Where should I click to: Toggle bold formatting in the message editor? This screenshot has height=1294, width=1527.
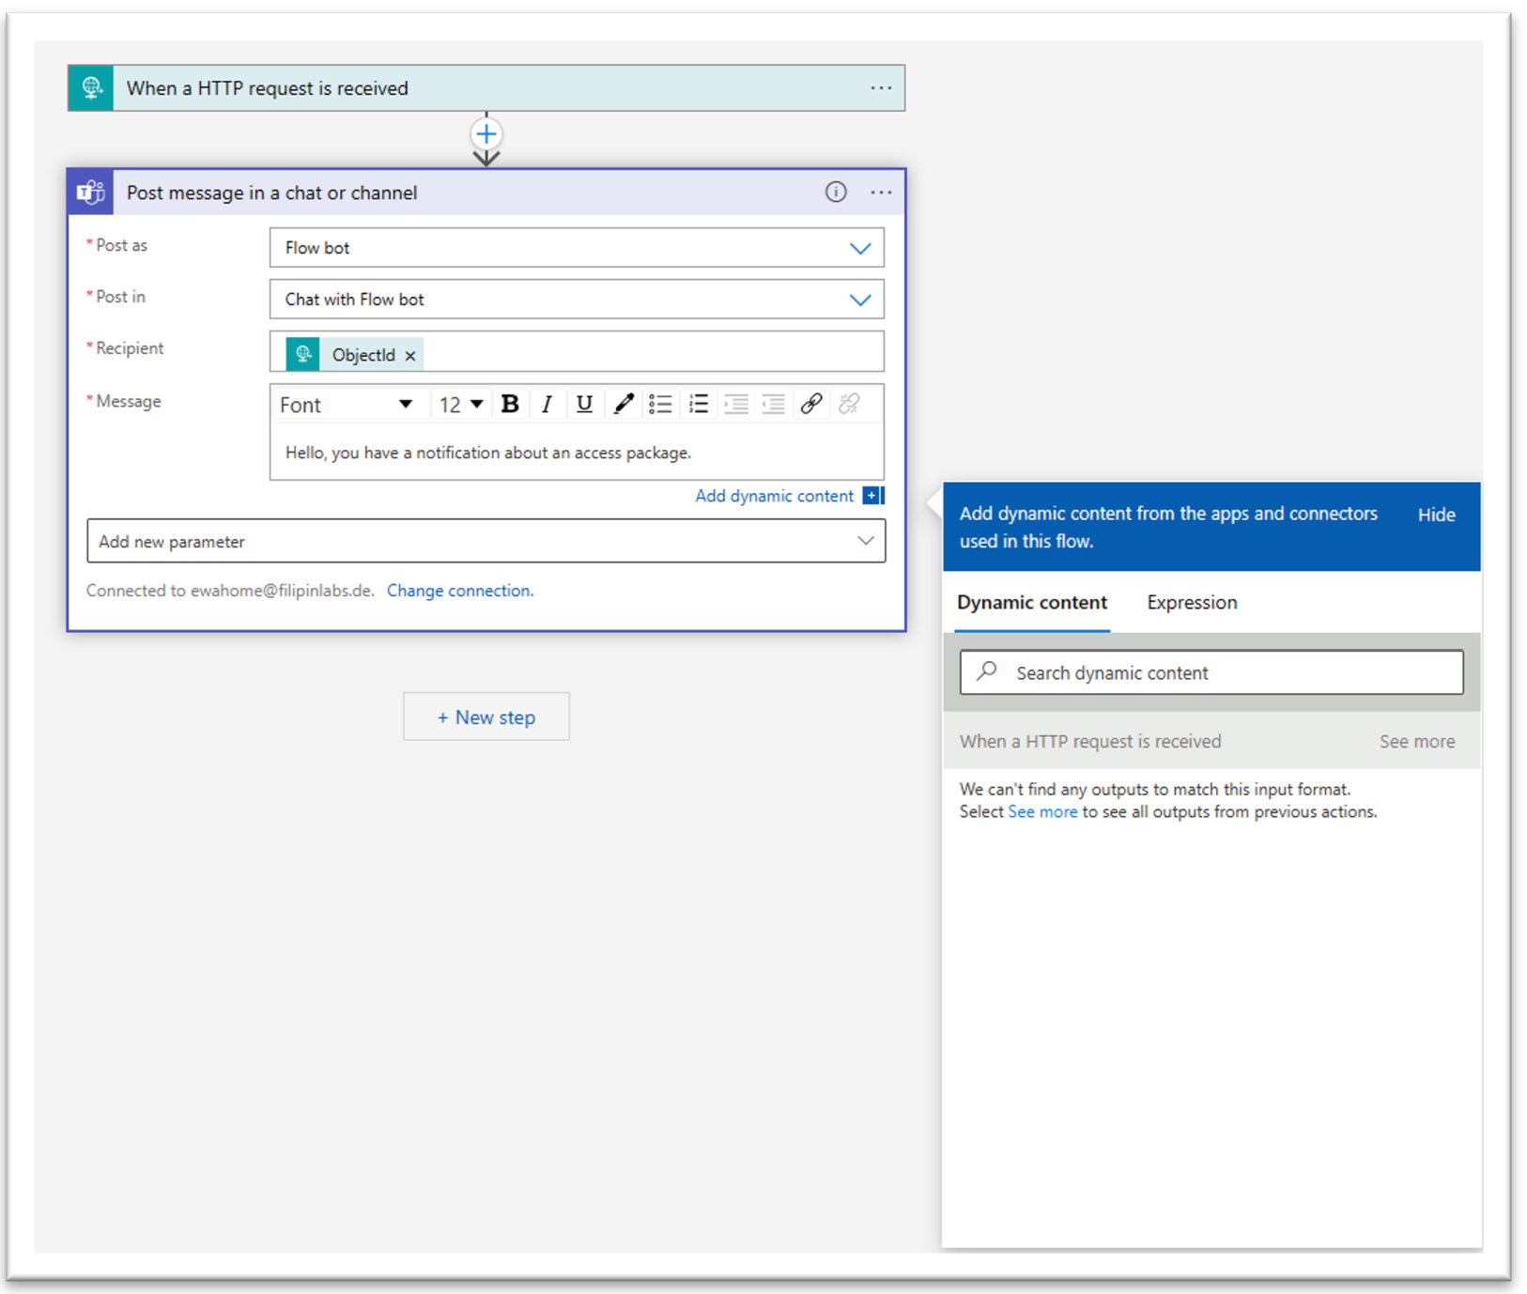[510, 404]
